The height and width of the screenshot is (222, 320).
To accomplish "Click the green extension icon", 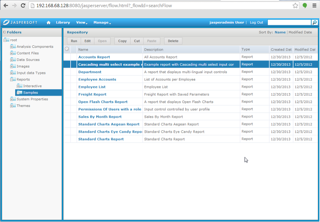I will 305,6.
